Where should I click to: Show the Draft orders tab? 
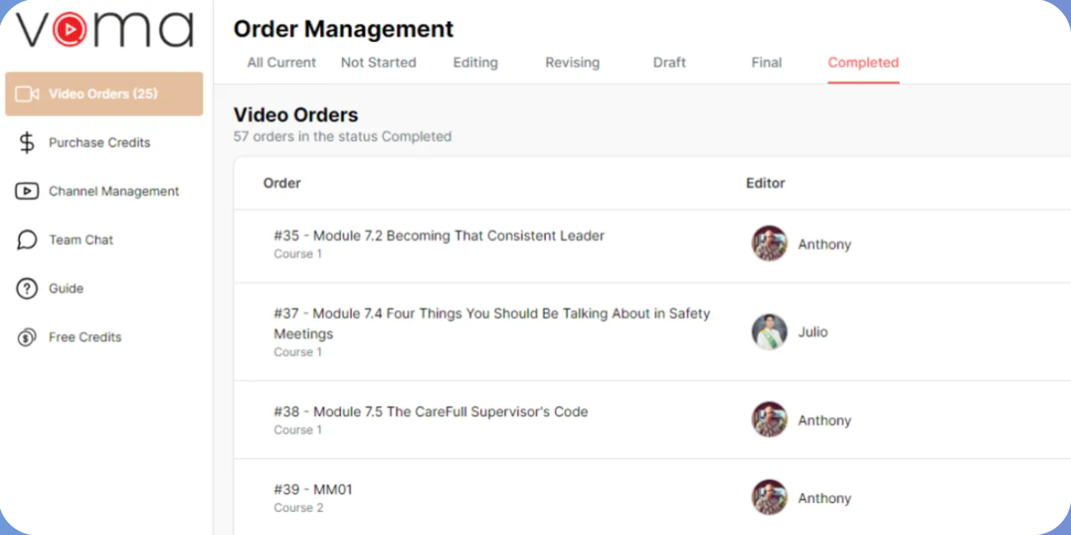click(669, 63)
